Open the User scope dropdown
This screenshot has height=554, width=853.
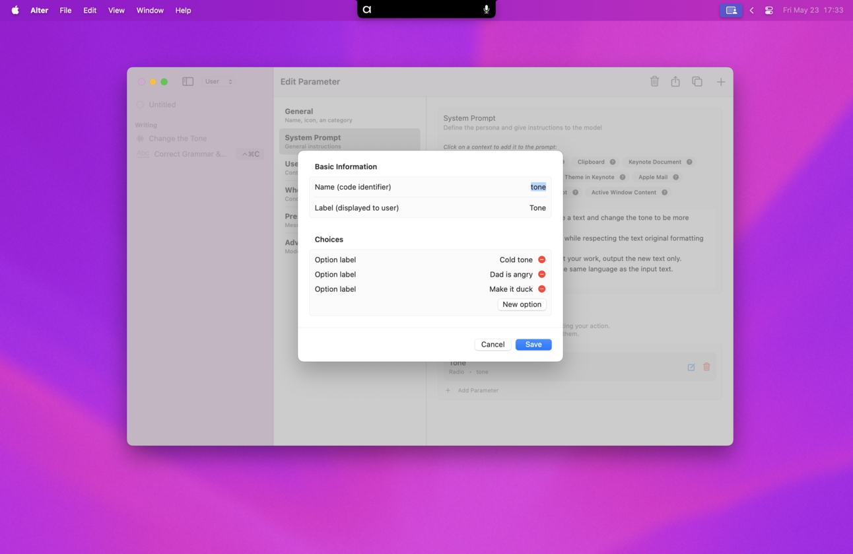click(x=219, y=81)
